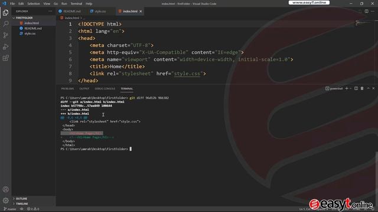This screenshot has width=378, height=212.
Task: Open the launch profile dropdown next to plus
Action: coord(350,88)
